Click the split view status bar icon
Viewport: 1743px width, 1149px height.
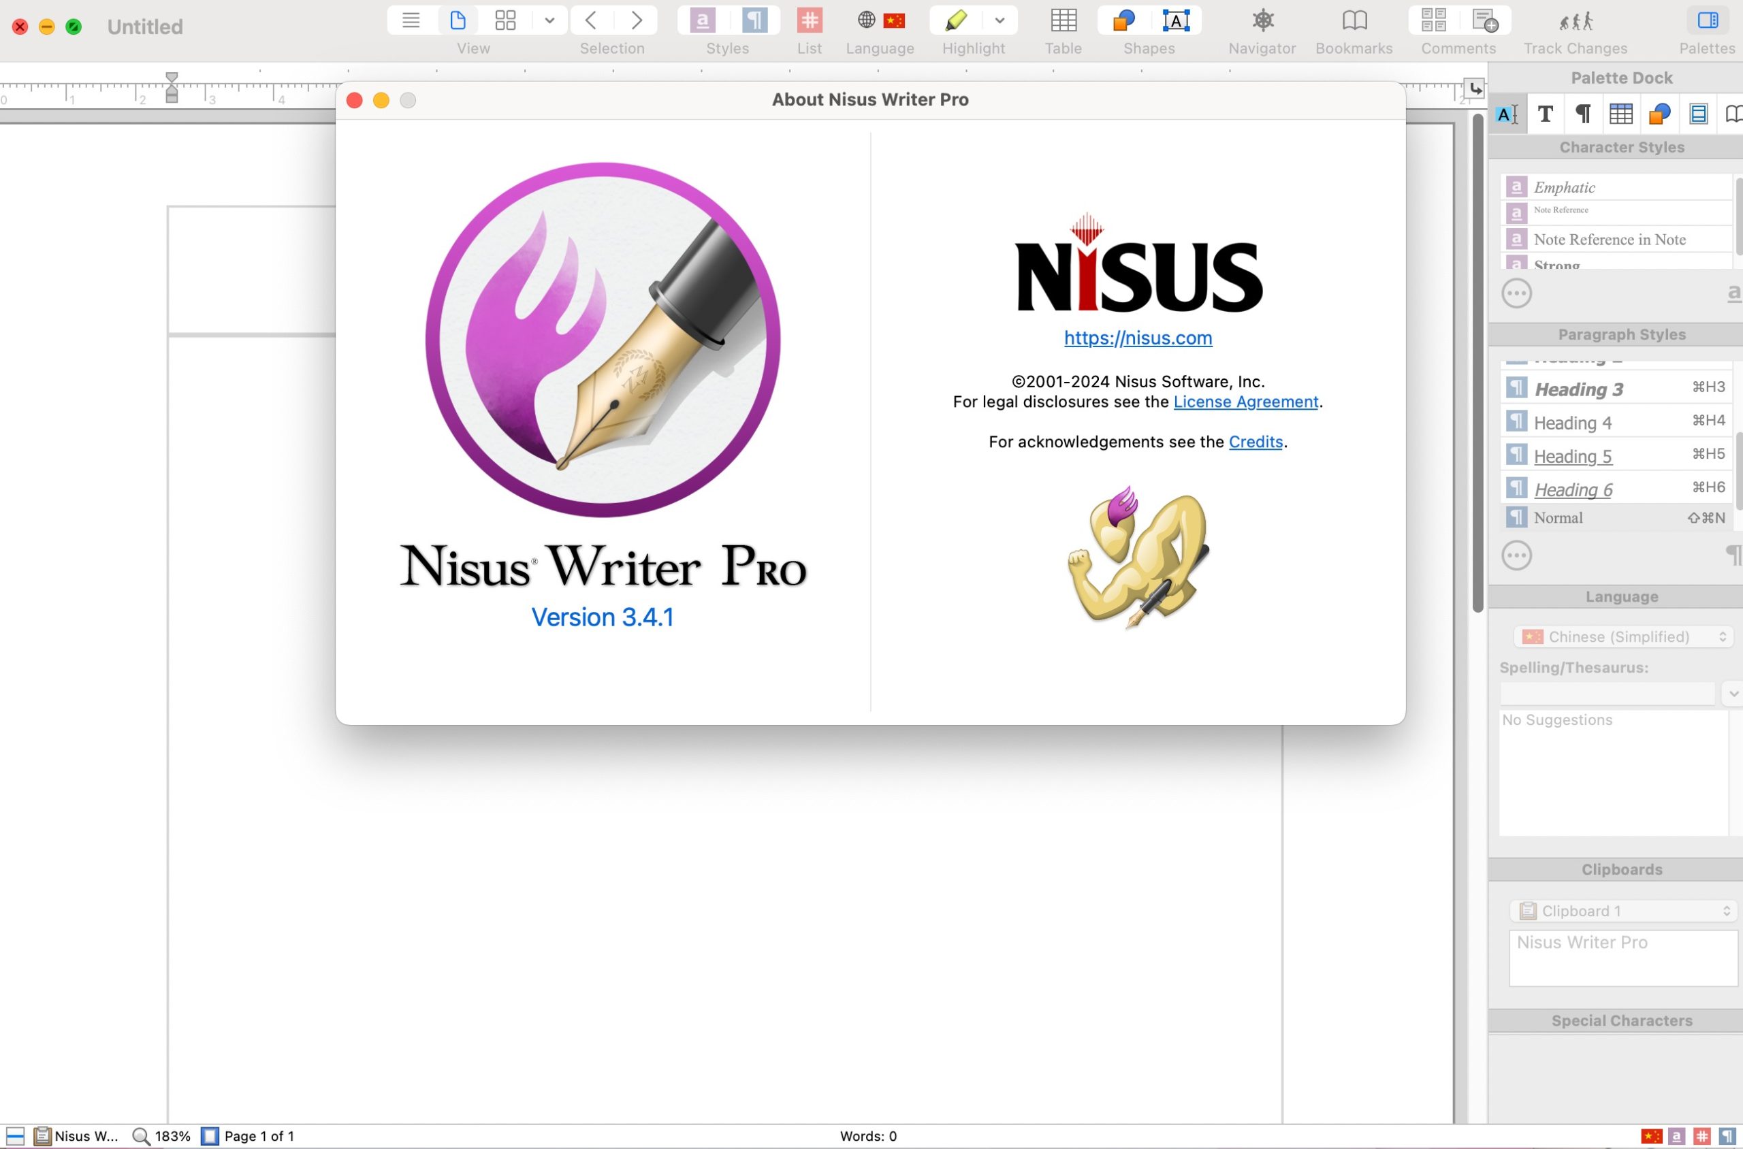[15, 1136]
